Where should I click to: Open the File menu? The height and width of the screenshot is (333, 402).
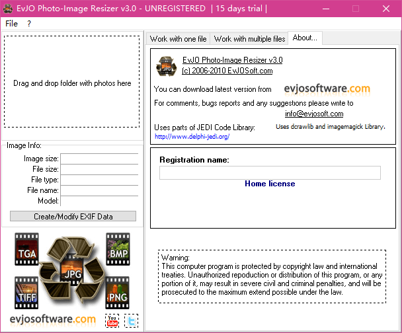coord(11,23)
